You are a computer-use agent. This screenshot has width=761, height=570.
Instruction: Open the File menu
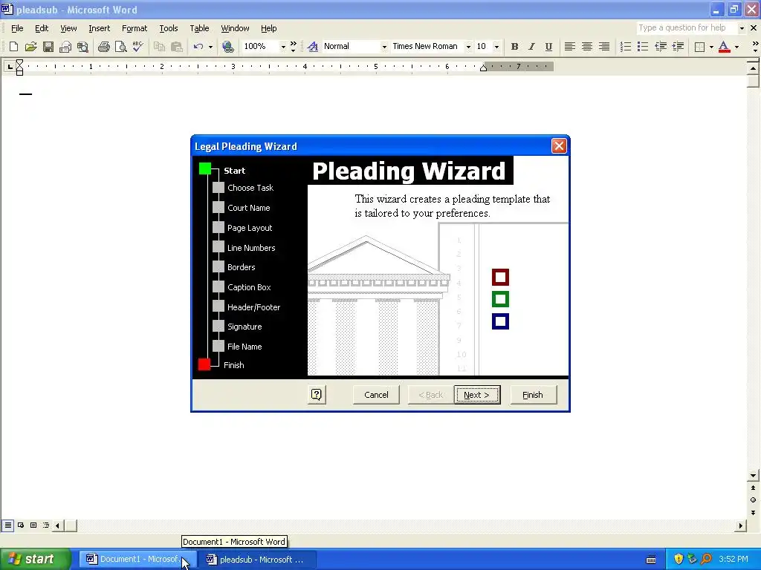coord(17,28)
